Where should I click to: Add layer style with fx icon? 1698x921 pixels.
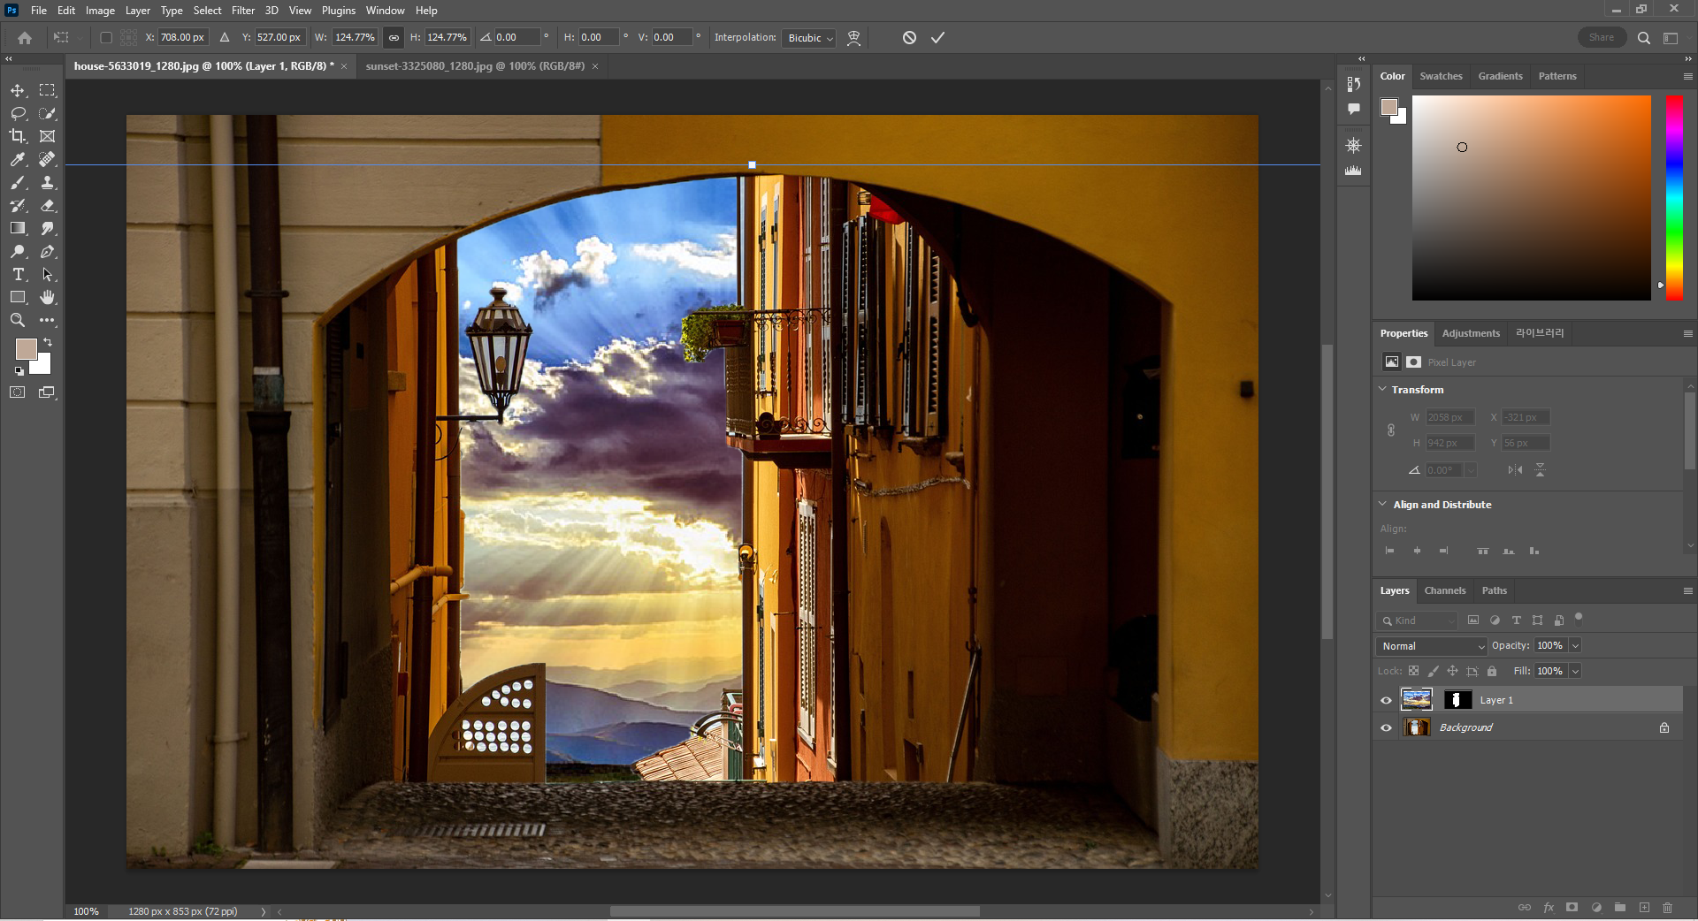[x=1549, y=908]
